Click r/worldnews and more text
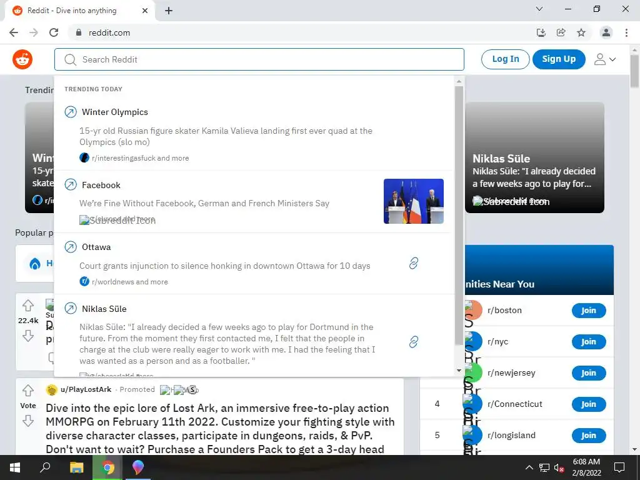640x480 pixels. [x=130, y=282]
